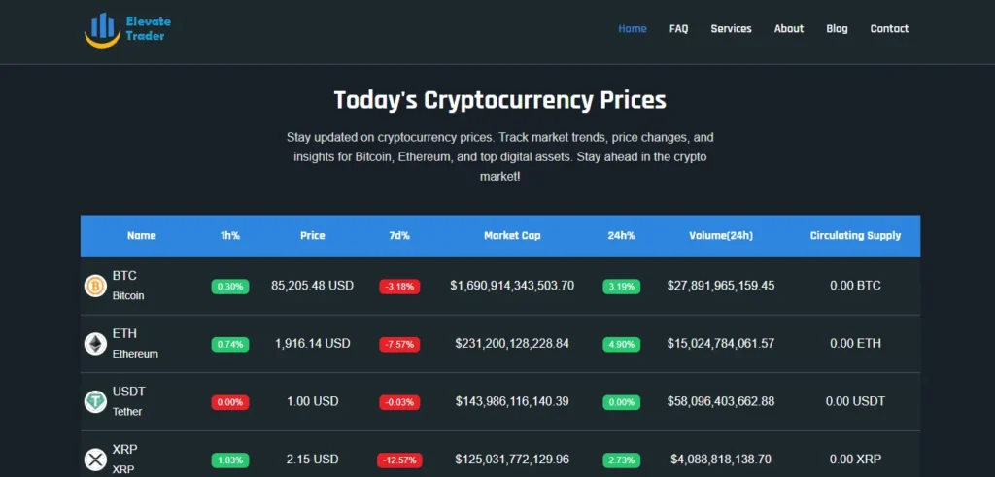Select the Volume(24h) column header
The image size is (995, 477).
click(x=721, y=235)
